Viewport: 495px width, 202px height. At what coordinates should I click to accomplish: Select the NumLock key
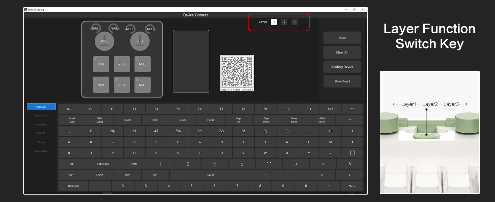73,186
